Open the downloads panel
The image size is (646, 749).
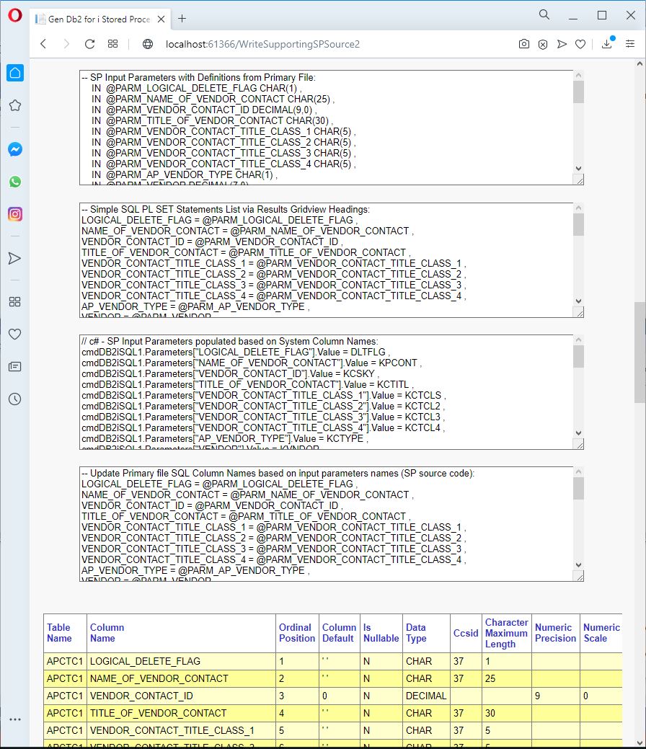(607, 43)
